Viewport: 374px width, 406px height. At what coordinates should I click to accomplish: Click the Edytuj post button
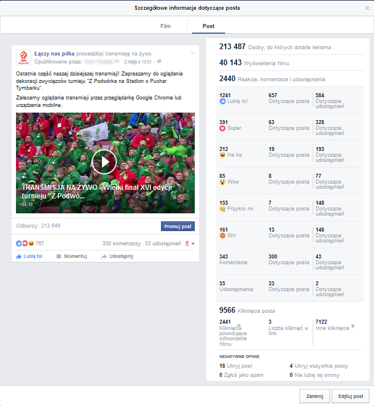point(351,396)
